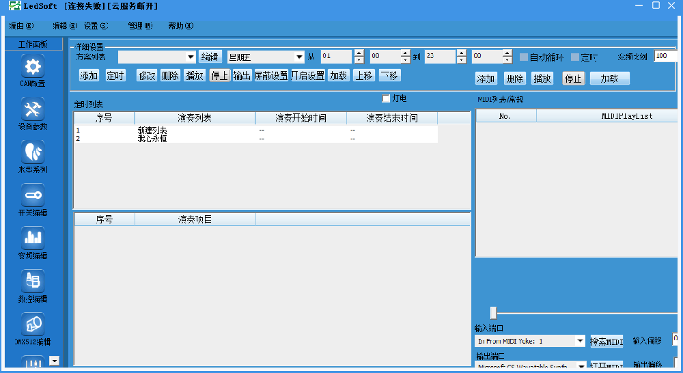The height and width of the screenshot is (373, 683).
Task: Open the DMX512编辑 icon
Action: 33,323
